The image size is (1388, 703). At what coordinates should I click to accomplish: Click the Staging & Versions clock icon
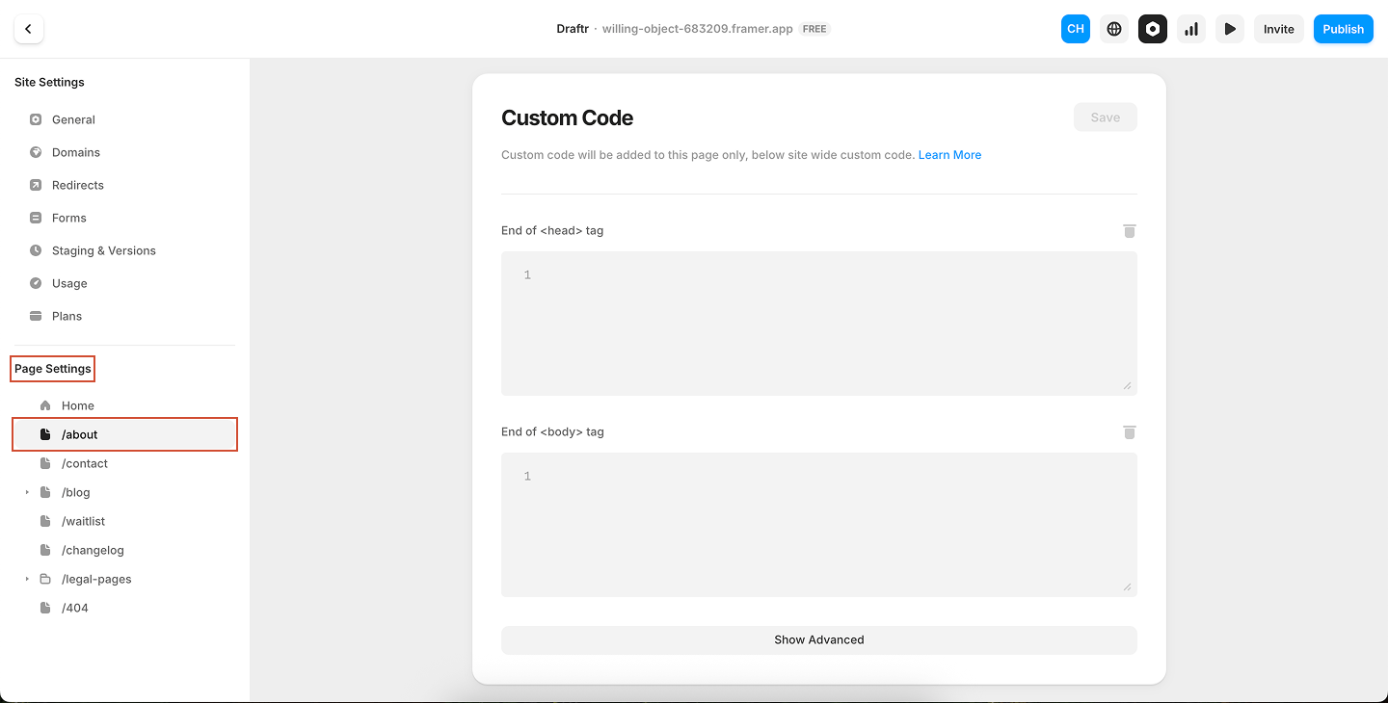tap(36, 250)
